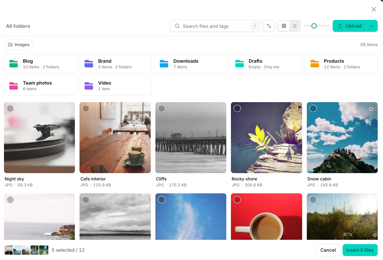Screen dimensions: 383x260
Task: Open the Blog folder
Action: (x=40, y=64)
